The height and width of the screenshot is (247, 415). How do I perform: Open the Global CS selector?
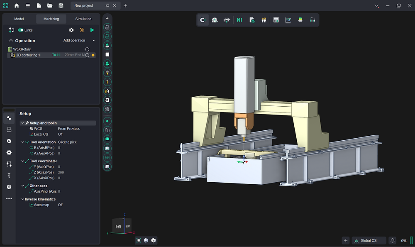(369, 240)
